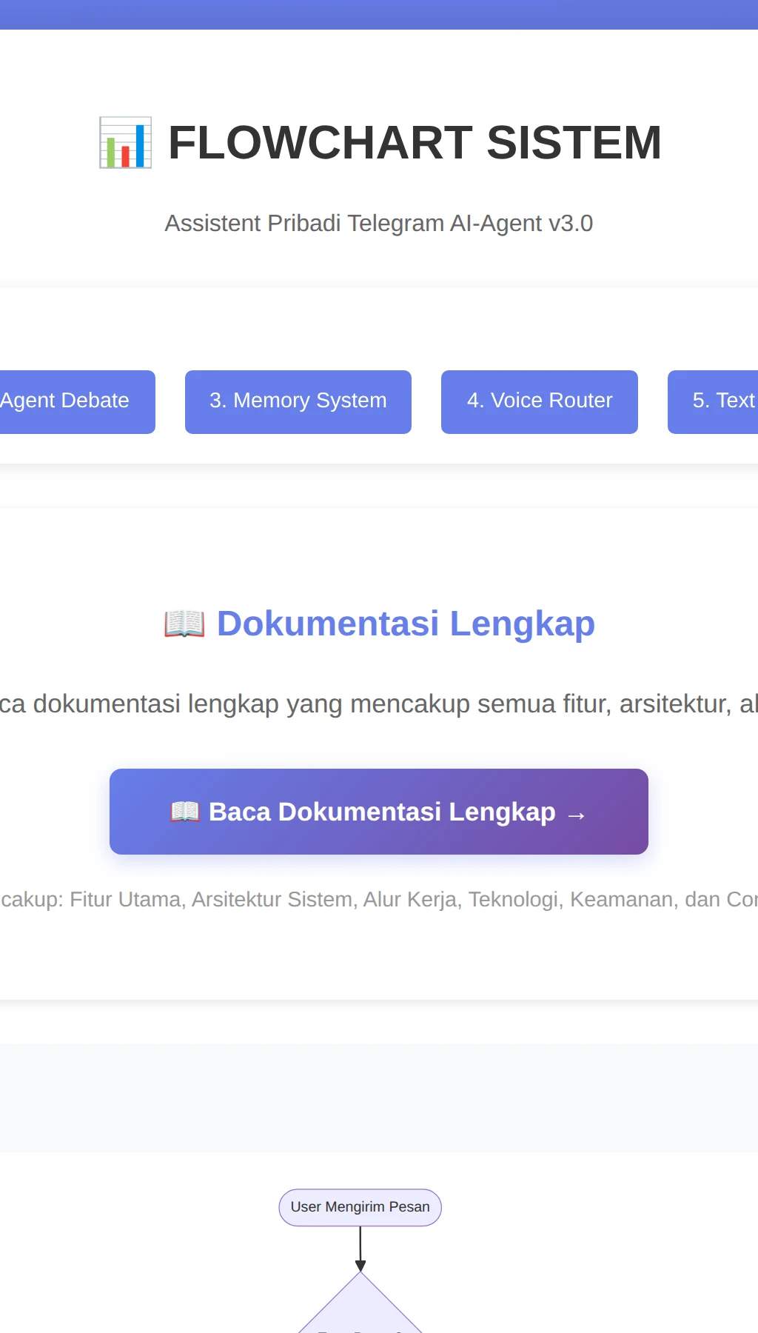Click the Dokumentasi Lengkap heading text

click(406, 624)
